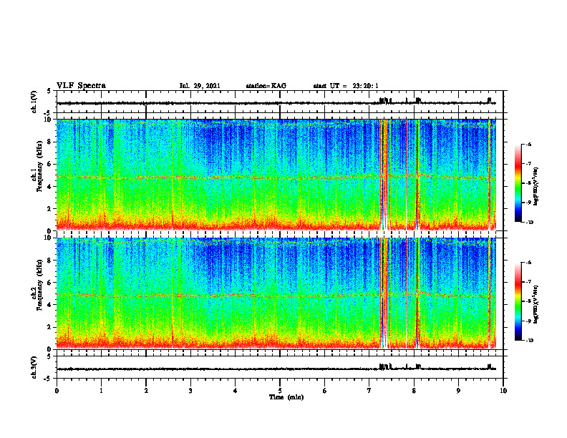Click the top colorbar PSD unit label
The height and width of the screenshot is (438, 567).
[x=535, y=187]
